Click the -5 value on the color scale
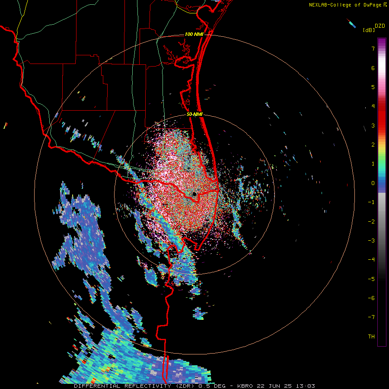389x389 pixels. (371, 279)
